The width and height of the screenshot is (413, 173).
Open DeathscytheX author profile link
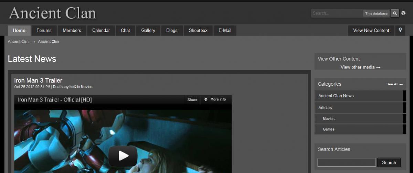(64, 87)
